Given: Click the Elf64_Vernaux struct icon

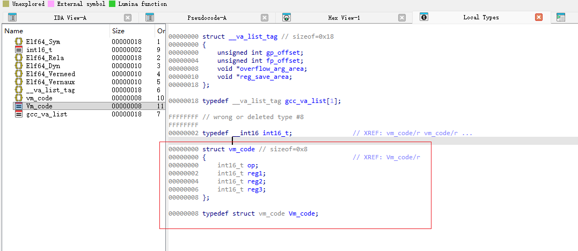Looking at the screenshot, I should (18, 82).
